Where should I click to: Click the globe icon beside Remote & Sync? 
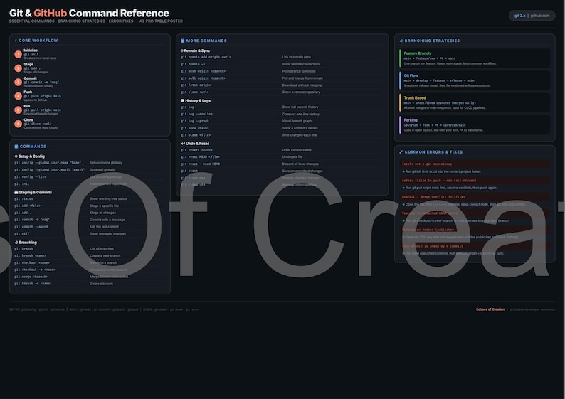pyautogui.click(x=182, y=50)
